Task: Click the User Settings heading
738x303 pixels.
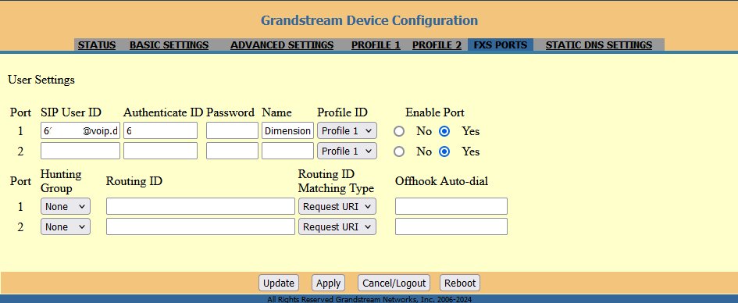Action: [41, 80]
